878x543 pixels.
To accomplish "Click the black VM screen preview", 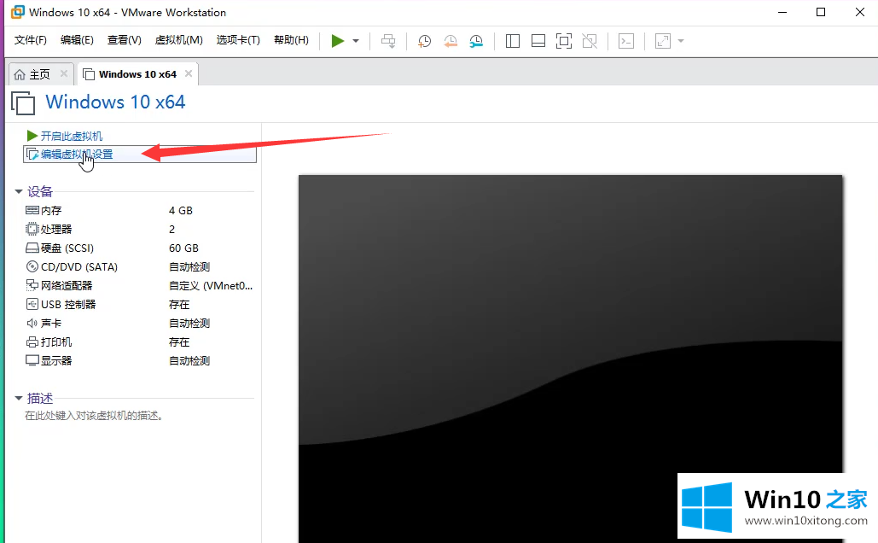I will tap(570, 359).
